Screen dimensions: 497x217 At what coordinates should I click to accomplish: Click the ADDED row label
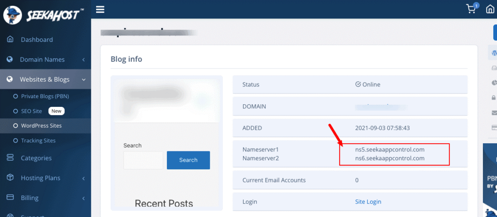pos(252,128)
